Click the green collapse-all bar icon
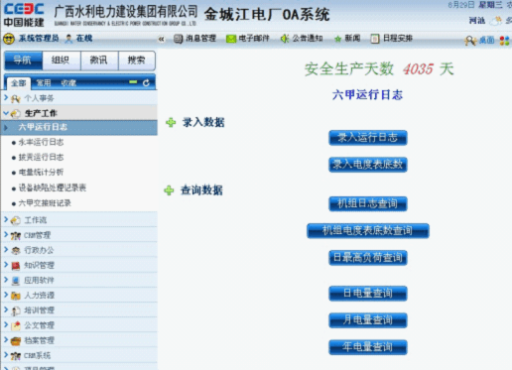The image size is (512, 370). 133,82
